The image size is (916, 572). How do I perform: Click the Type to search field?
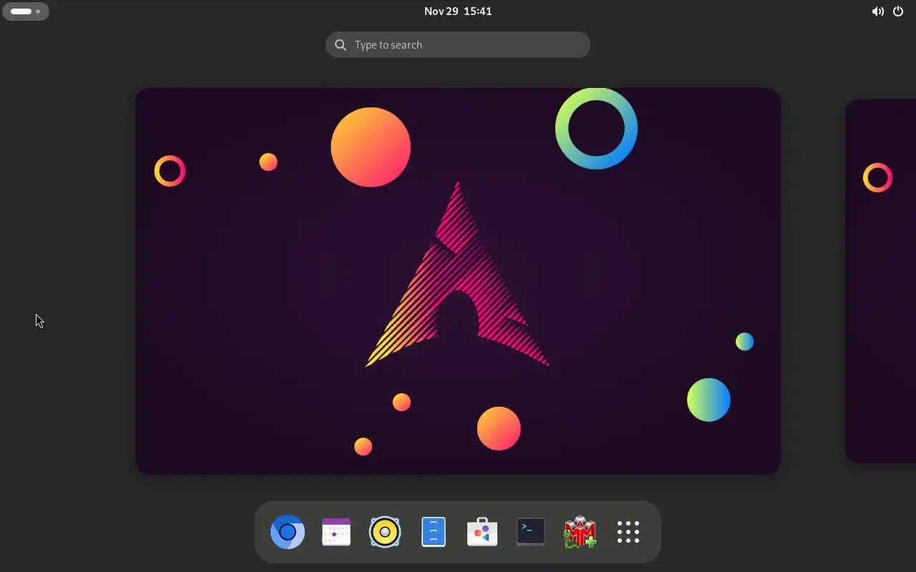tap(458, 45)
